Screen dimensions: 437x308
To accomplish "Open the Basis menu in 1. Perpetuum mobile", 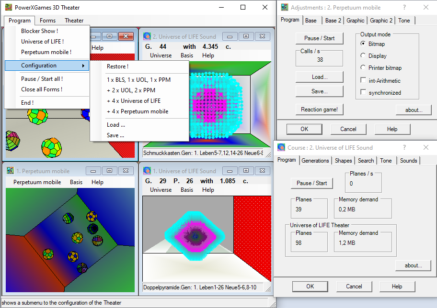I will coord(76,182).
